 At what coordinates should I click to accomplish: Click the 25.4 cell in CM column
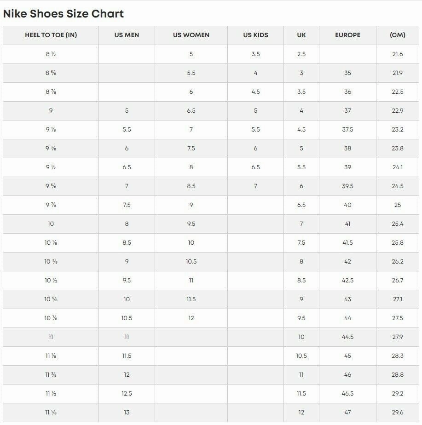click(x=398, y=224)
